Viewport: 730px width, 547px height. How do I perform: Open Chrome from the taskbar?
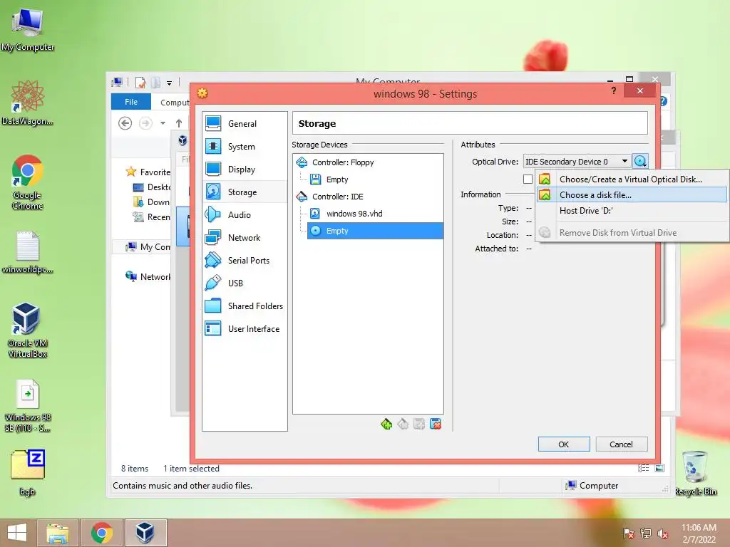[x=101, y=533]
